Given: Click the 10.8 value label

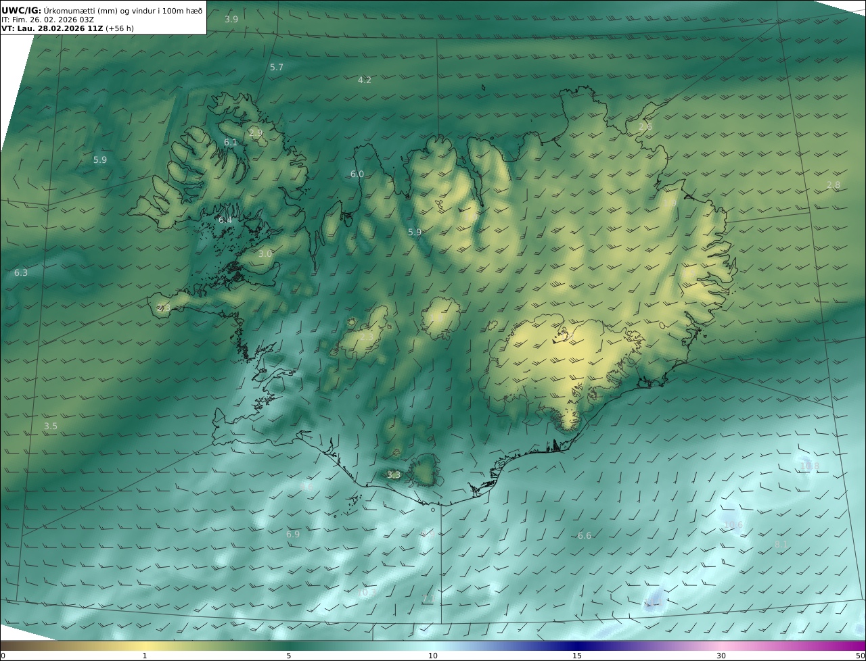Looking at the screenshot, I should coord(810,466).
